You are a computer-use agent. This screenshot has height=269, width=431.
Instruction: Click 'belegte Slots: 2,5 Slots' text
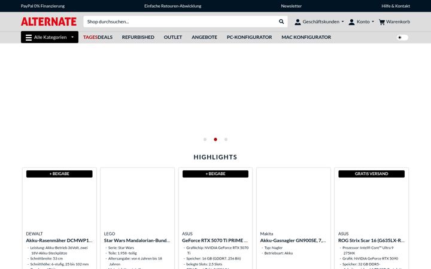coord(204,264)
